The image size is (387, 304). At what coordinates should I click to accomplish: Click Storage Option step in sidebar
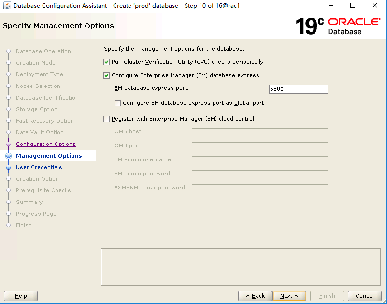[x=37, y=109]
